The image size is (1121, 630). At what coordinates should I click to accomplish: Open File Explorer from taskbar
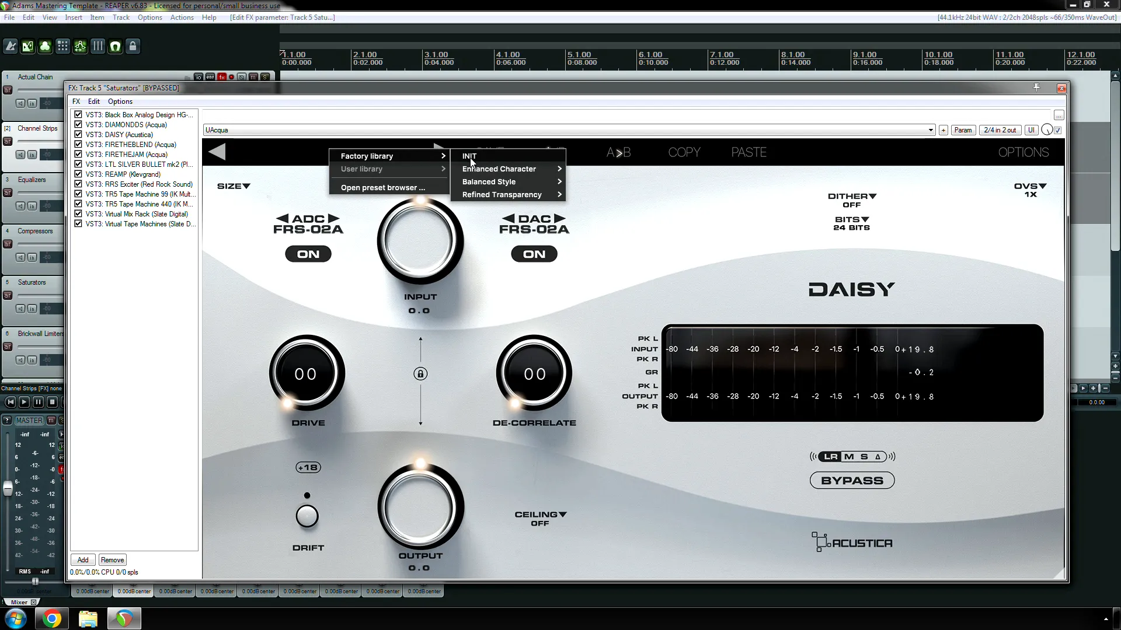click(88, 618)
